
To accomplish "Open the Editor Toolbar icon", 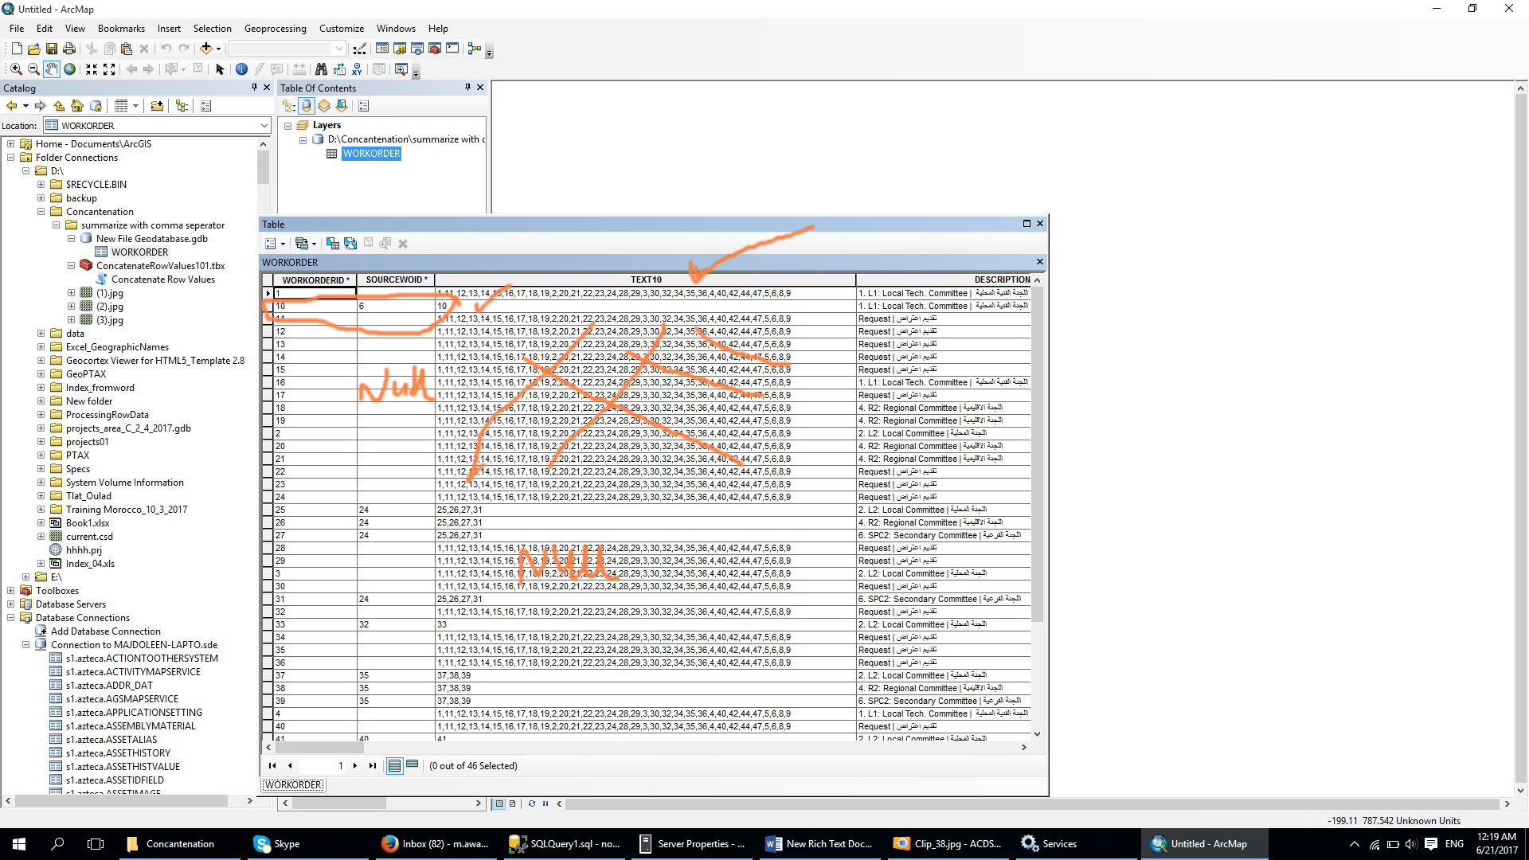I will coord(360,49).
